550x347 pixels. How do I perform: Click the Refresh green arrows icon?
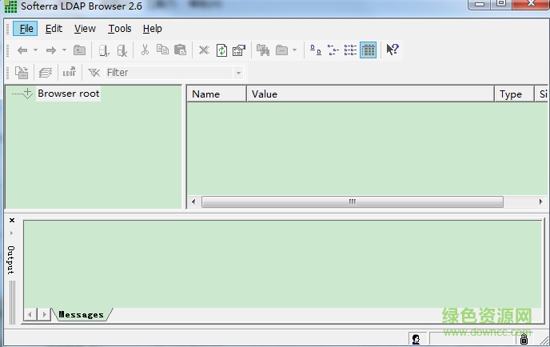pyautogui.click(x=221, y=50)
